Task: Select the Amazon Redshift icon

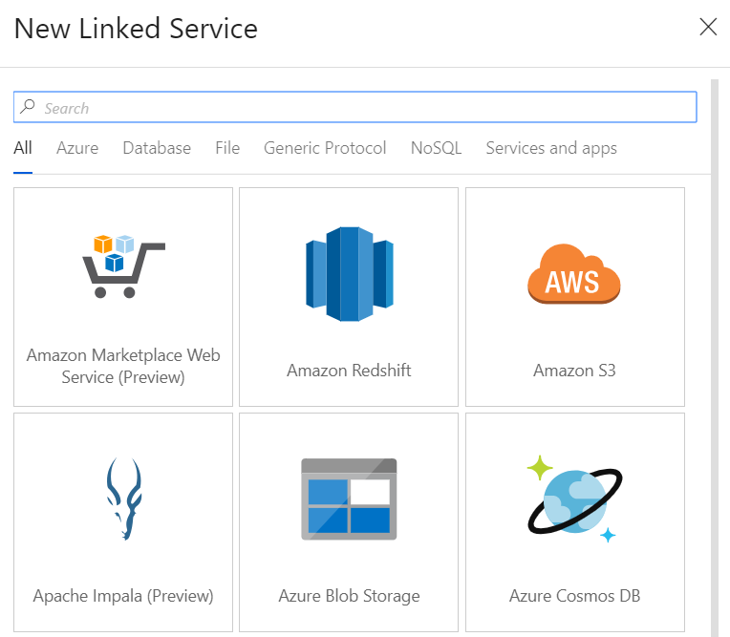Action: tap(349, 274)
